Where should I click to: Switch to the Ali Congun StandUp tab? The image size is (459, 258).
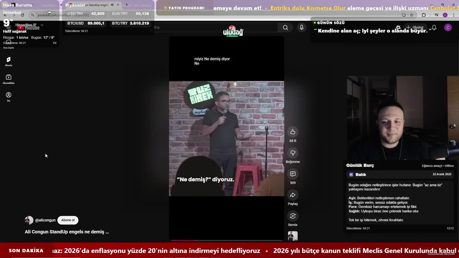(93, 5)
